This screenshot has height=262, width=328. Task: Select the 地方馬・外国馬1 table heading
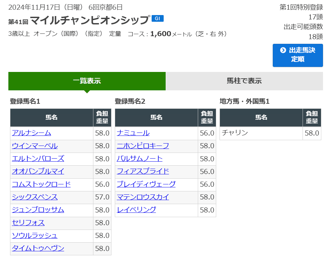point(245,101)
